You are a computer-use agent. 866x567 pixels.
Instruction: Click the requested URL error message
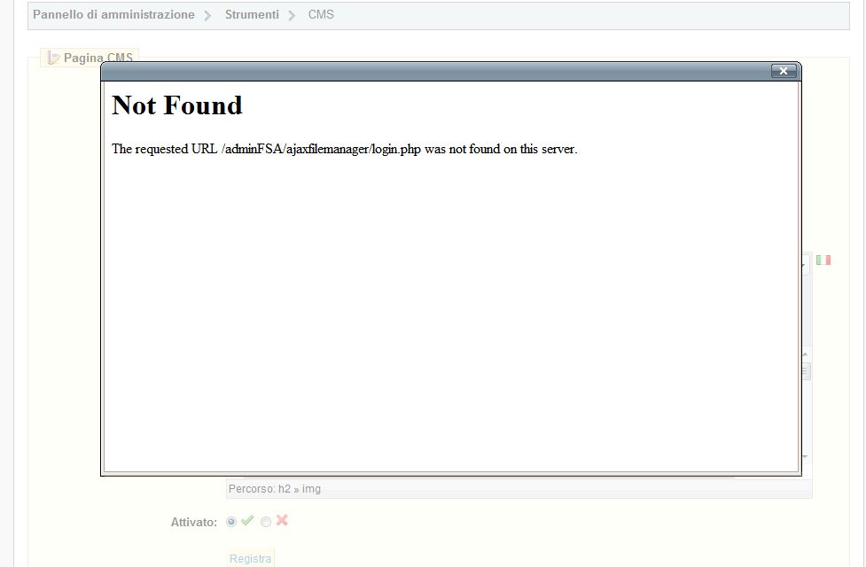click(x=344, y=149)
